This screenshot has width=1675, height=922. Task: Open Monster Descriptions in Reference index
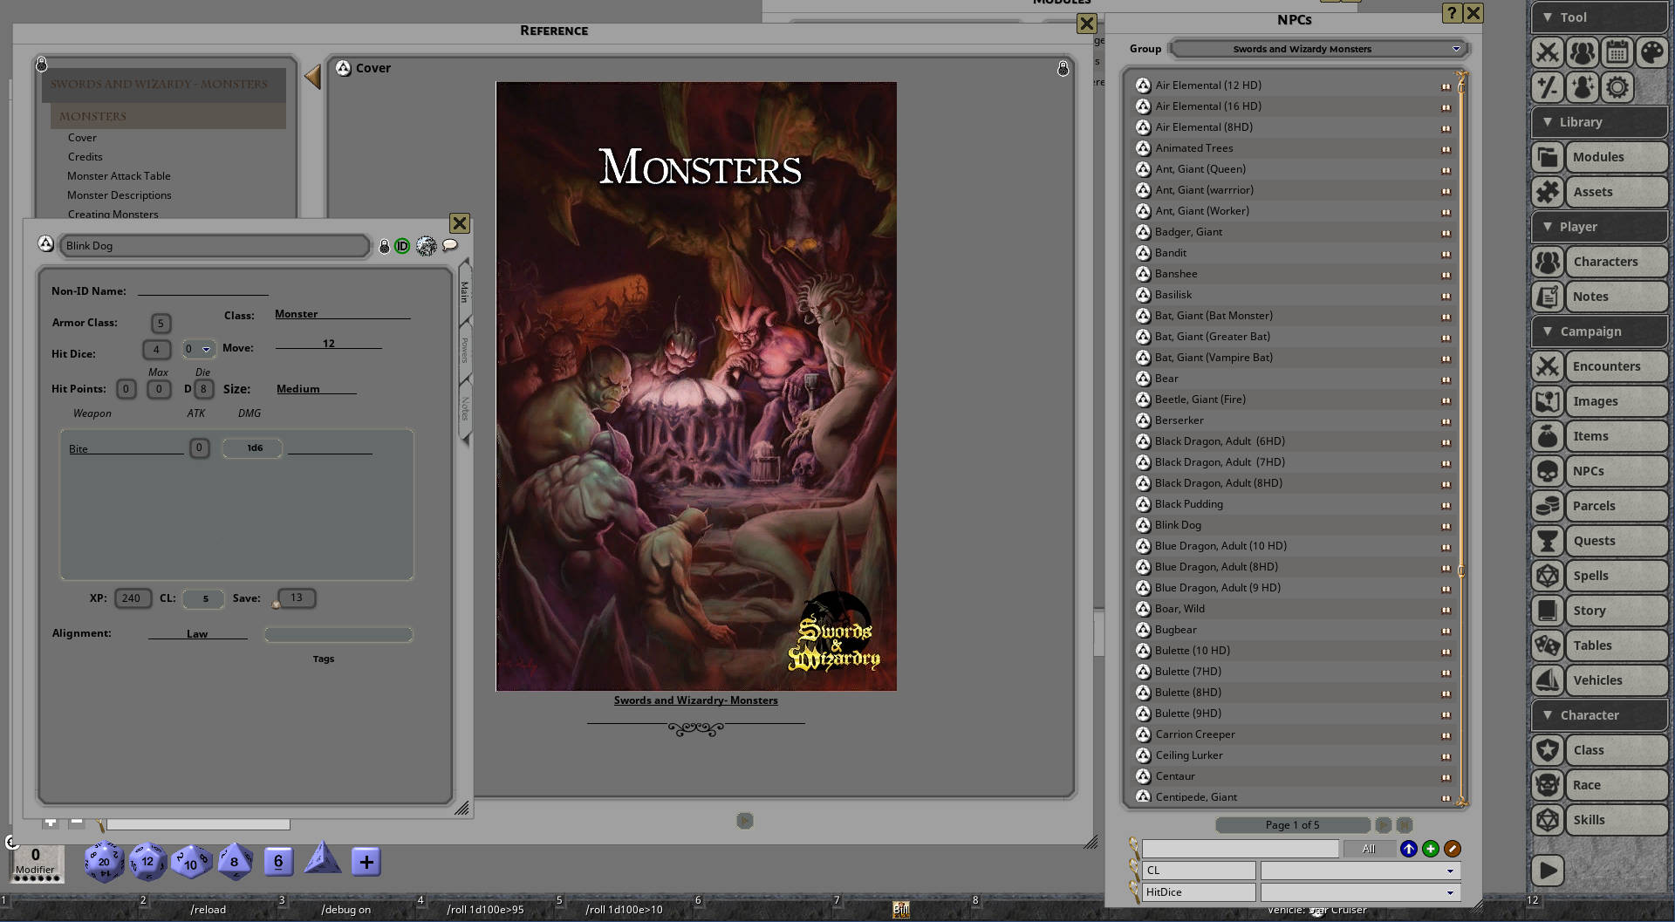(119, 195)
